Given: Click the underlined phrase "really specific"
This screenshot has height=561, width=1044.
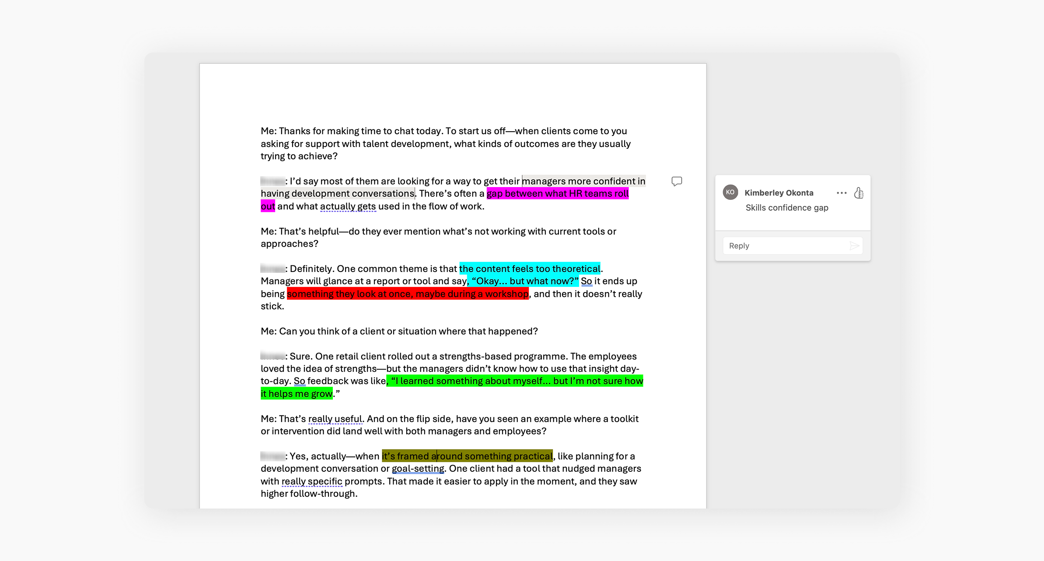Looking at the screenshot, I should 311,481.
